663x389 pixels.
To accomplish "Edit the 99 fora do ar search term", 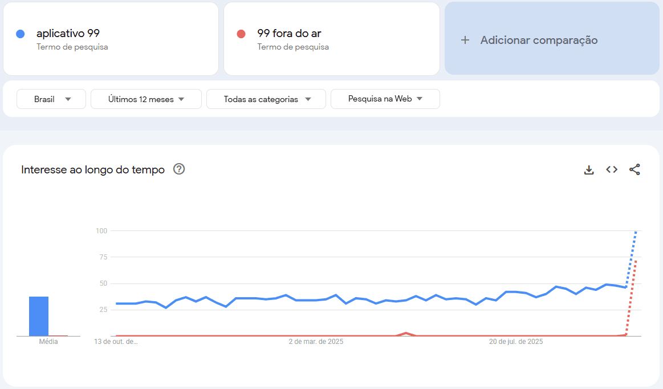I will 289,34.
